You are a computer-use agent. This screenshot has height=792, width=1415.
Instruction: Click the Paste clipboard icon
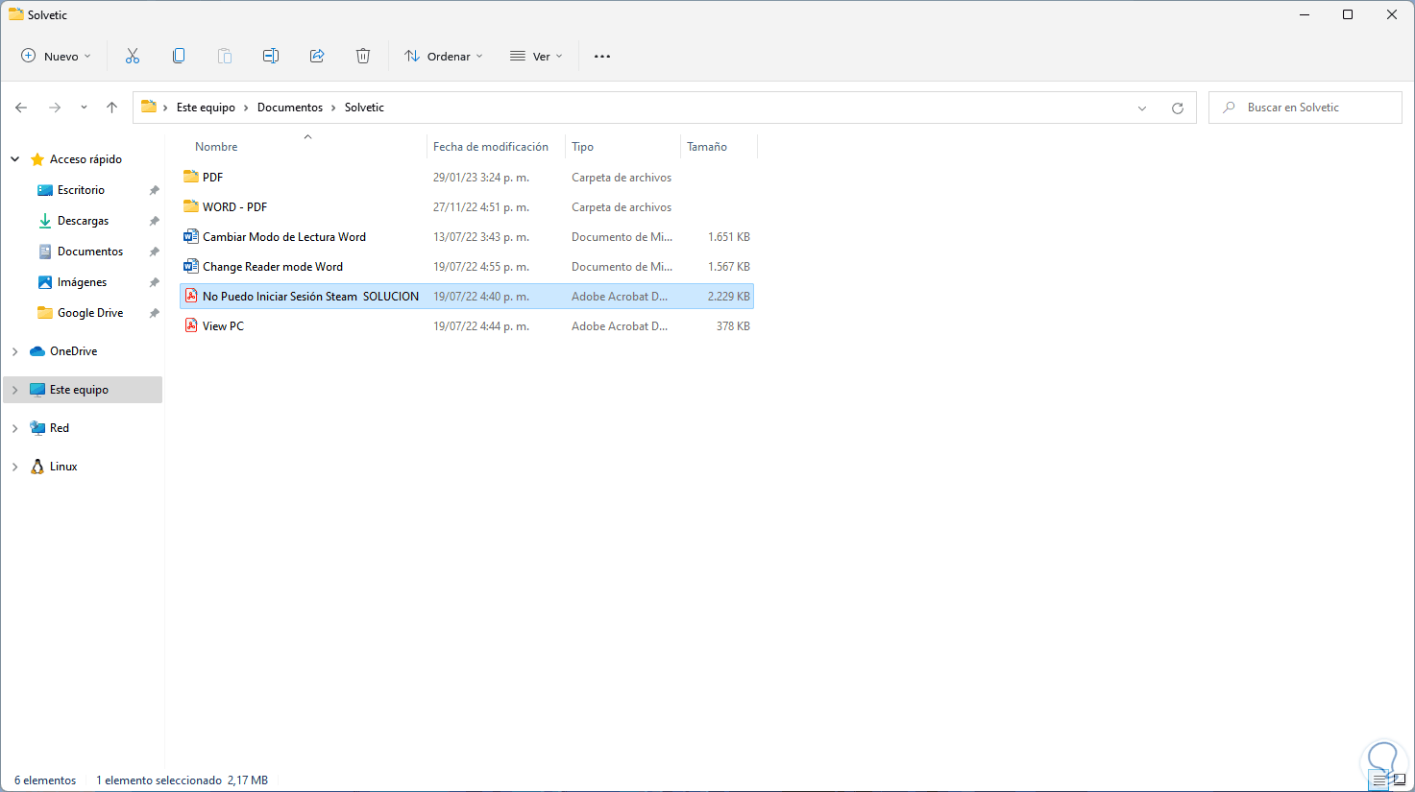pyautogui.click(x=225, y=56)
